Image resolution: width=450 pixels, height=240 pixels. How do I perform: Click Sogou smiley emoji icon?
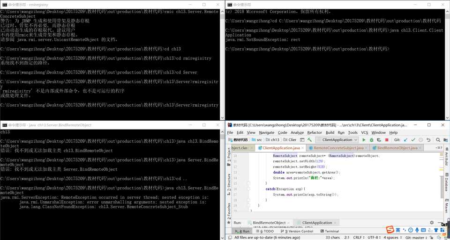[411, 230]
